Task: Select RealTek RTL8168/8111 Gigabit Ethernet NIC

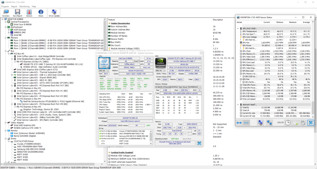Action: pos(54,101)
